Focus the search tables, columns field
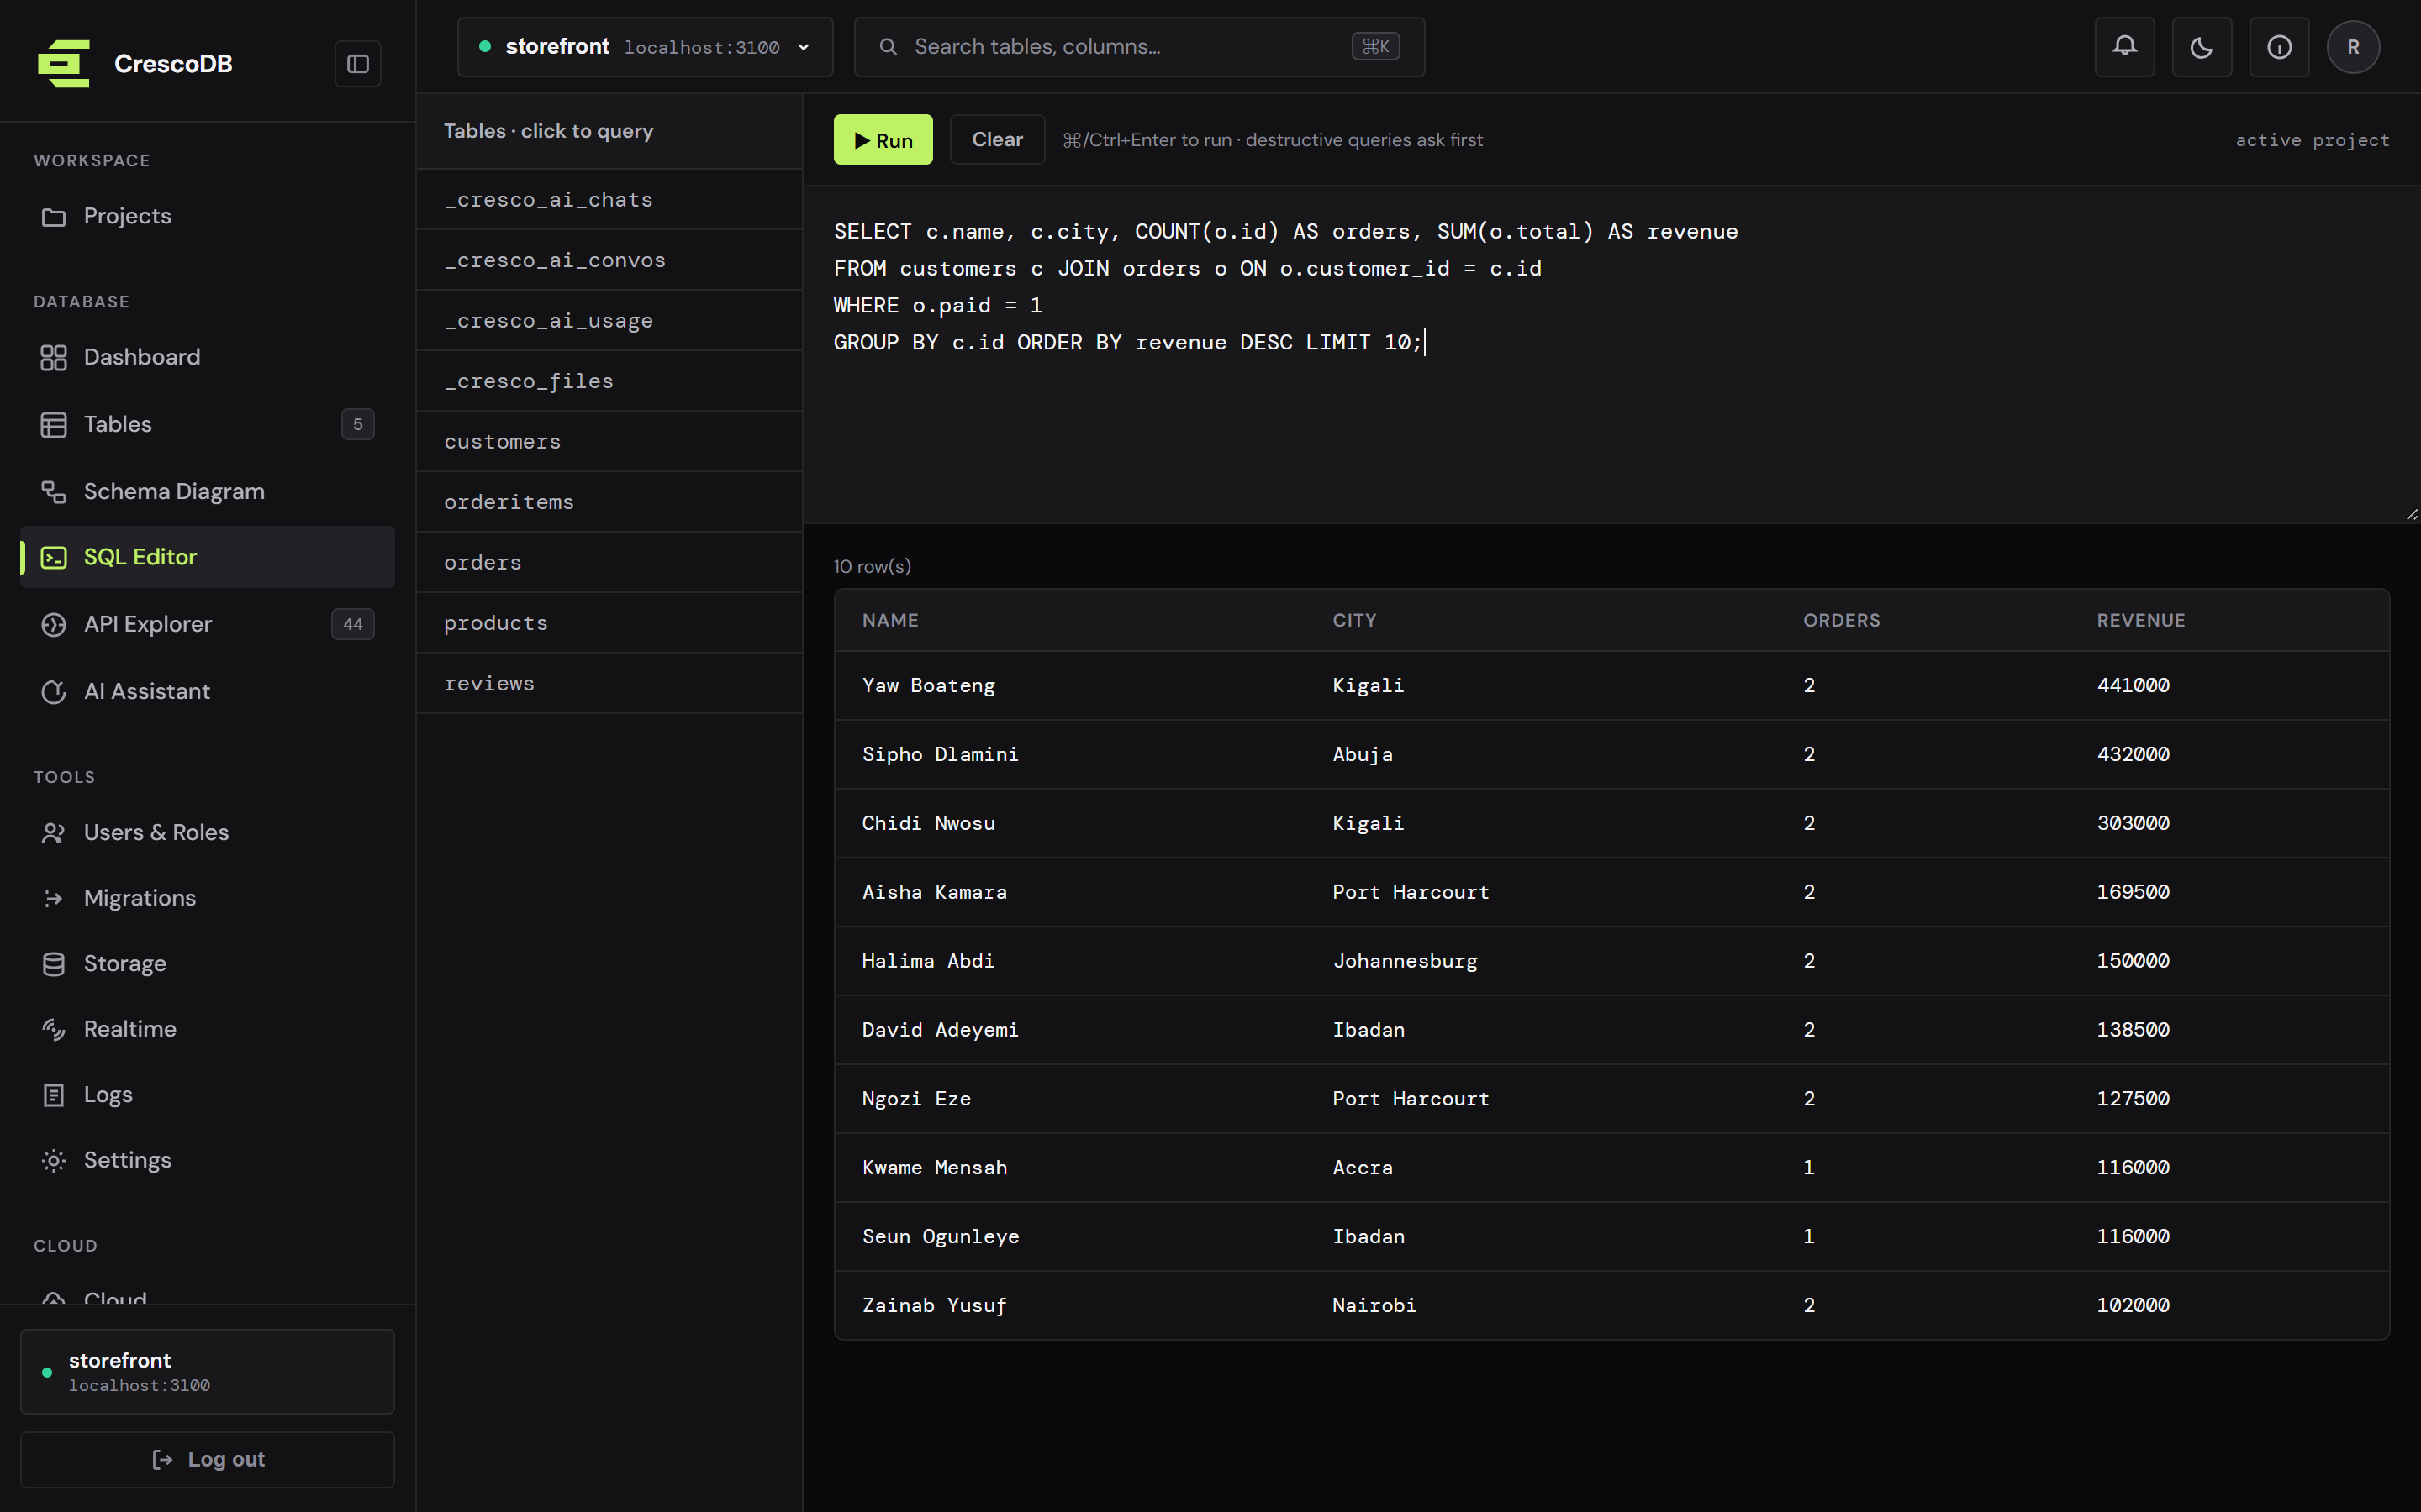 pos(1140,47)
